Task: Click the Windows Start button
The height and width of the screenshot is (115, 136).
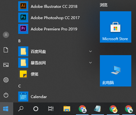Action: [x=6, y=109]
